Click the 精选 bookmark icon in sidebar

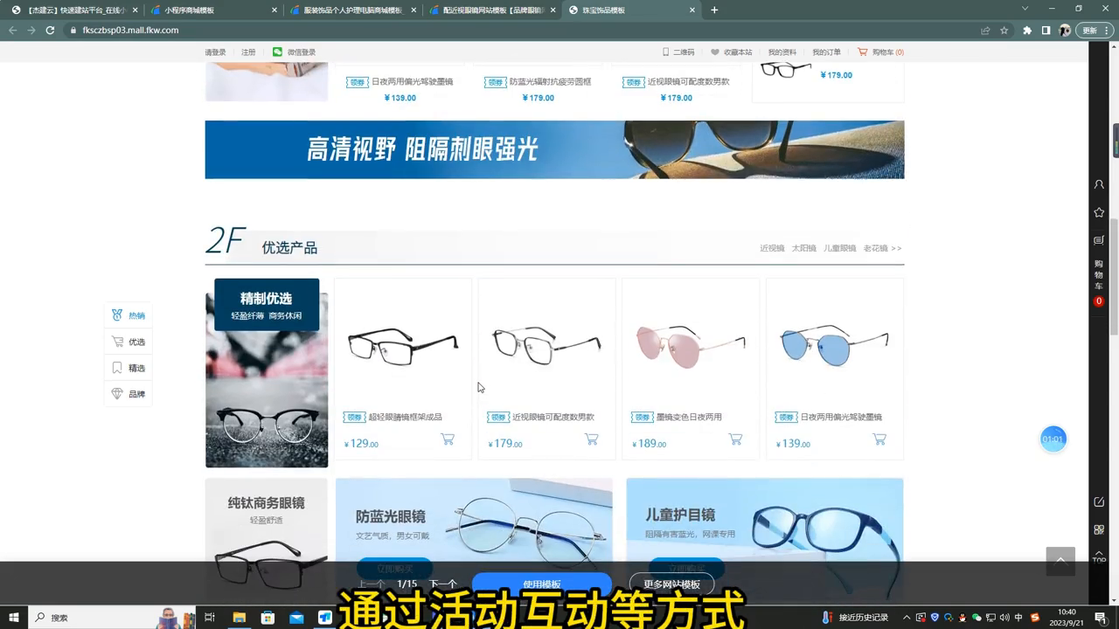click(129, 368)
